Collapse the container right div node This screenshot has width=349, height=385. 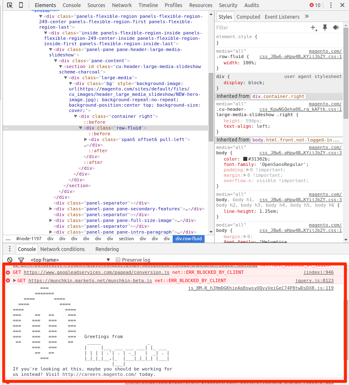coord(76,116)
